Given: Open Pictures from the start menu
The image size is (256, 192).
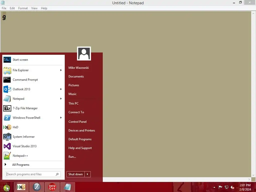Looking at the screenshot, I should [x=74, y=85].
